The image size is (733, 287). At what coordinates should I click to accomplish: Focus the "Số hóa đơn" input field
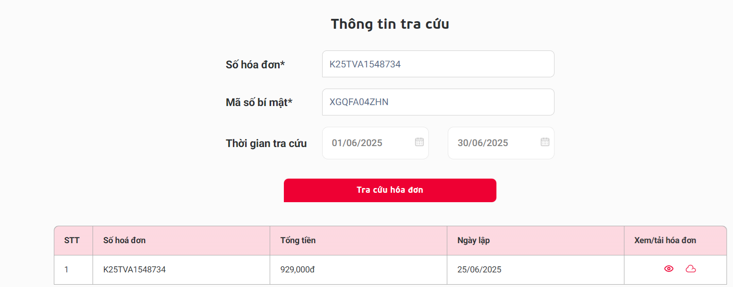click(438, 64)
